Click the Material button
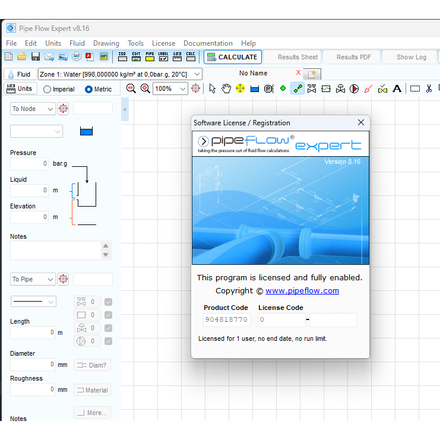Screen dimensions: 440x440 point(92,390)
